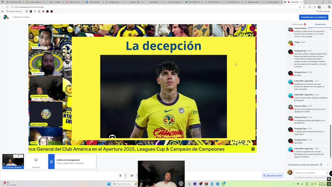Send the comment with arrow icon
Image resolution: width=332 pixels, height=187 pixels.
coord(327,173)
